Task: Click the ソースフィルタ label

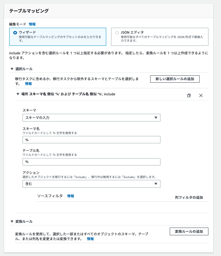Action: click(50, 196)
